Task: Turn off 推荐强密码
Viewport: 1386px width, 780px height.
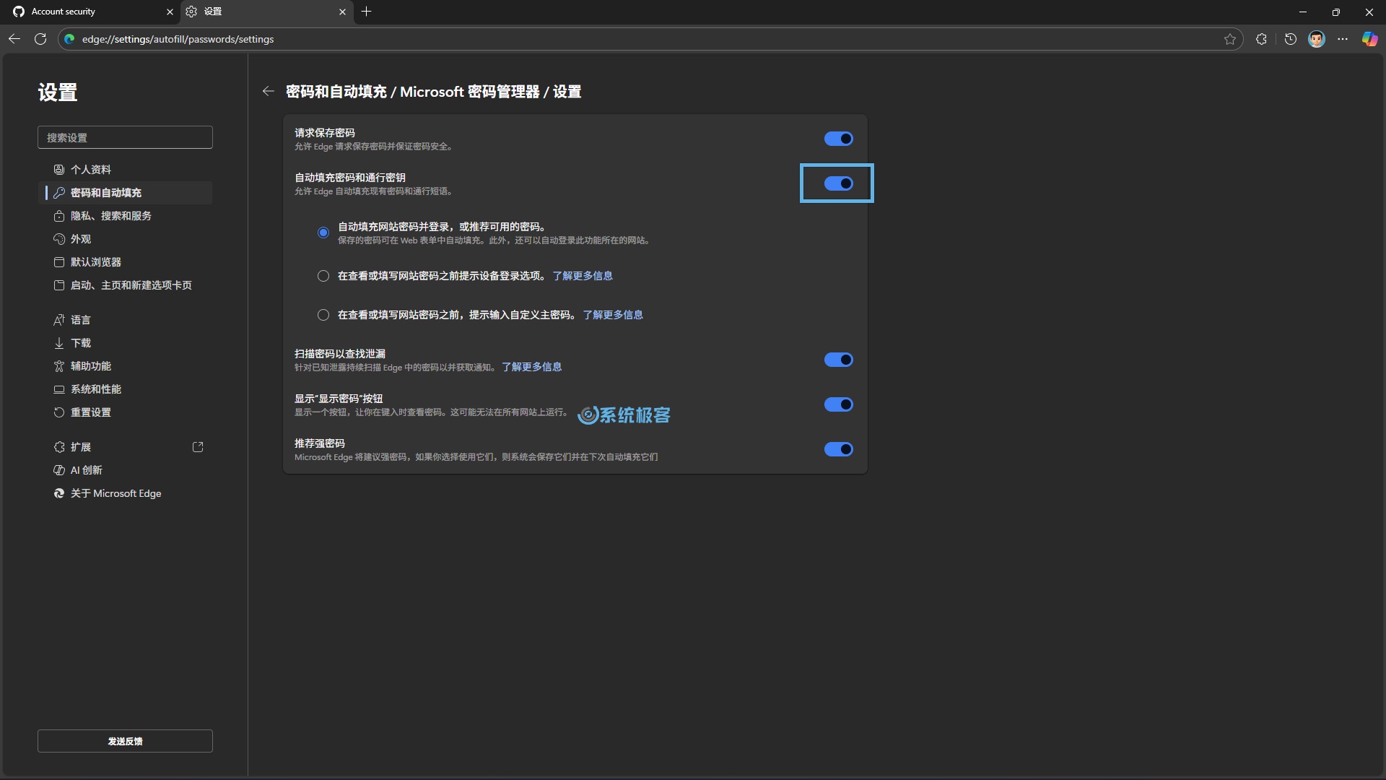Action: pos(837,449)
